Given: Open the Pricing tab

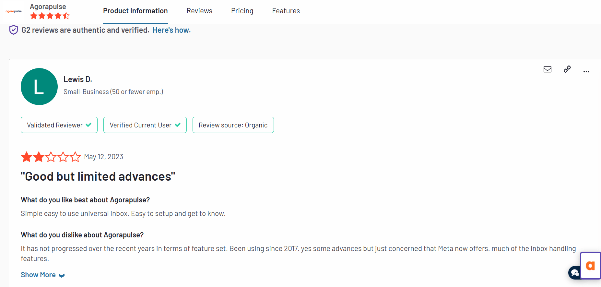Looking at the screenshot, I should point(242,11).
